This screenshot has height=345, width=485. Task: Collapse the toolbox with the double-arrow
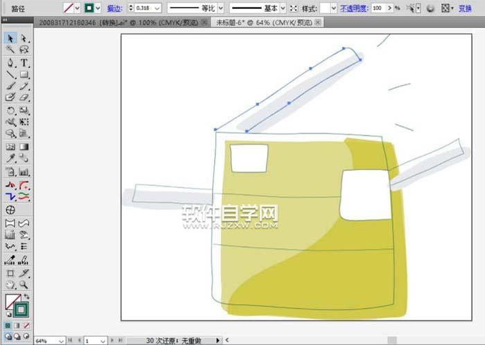[x=5, y=19]
